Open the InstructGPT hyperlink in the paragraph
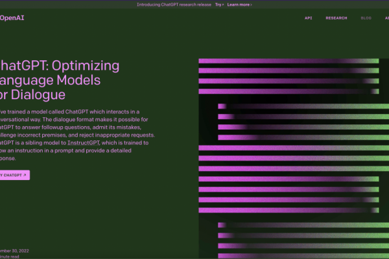389x259 pixels. [84, 142]
